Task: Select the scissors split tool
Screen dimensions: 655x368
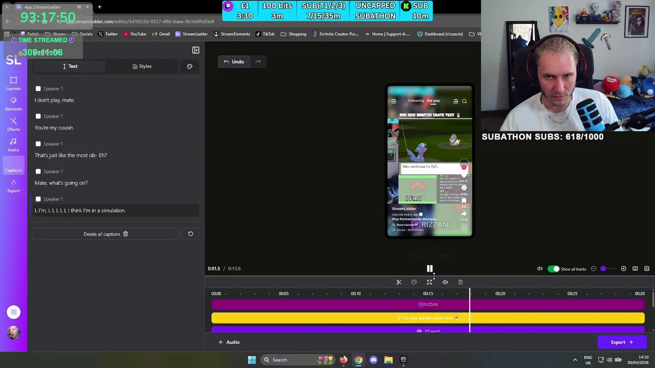Action: pyautogui.click(x=399, y=282)
